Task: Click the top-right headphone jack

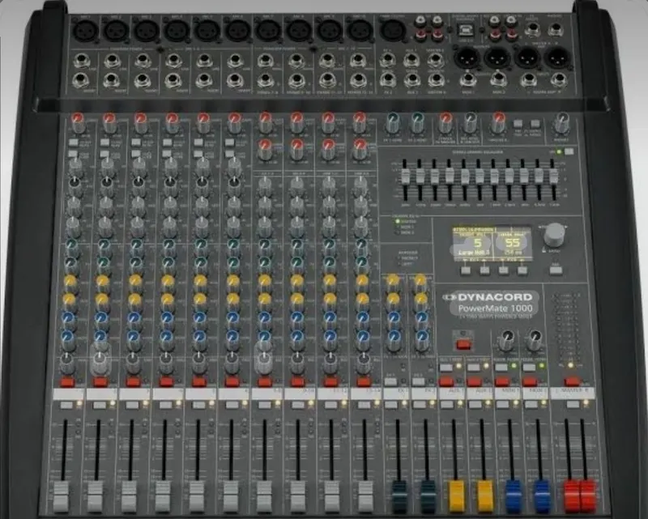Action: pos(556,30)
